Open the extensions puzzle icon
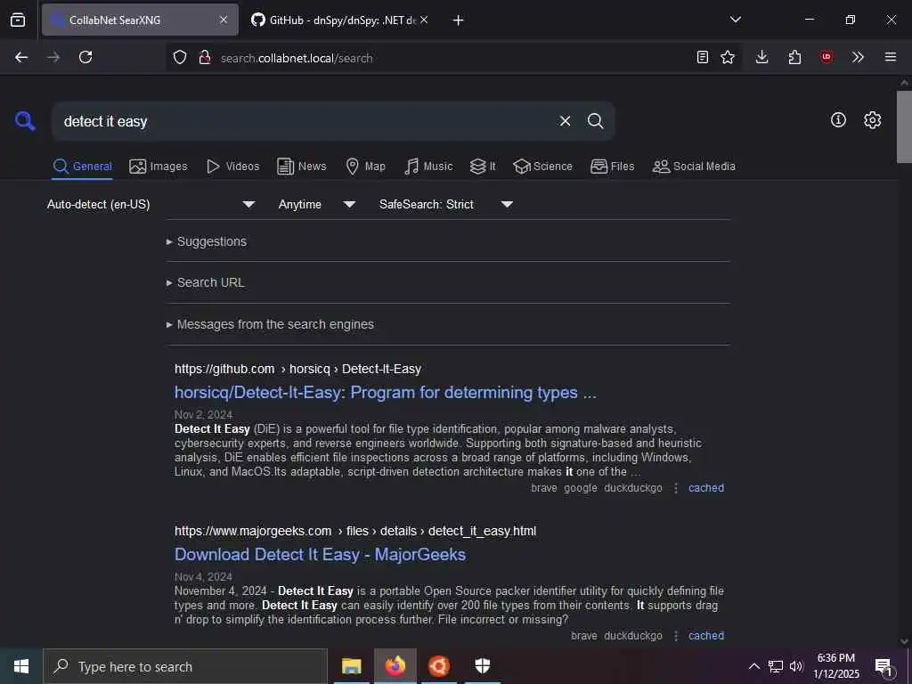The width and height of the screenshot is (912, 684). click(794, 57)
